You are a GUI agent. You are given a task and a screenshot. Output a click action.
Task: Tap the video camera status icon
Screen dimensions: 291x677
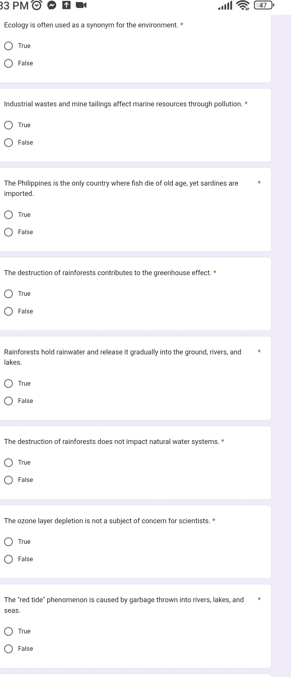[81, 5]
